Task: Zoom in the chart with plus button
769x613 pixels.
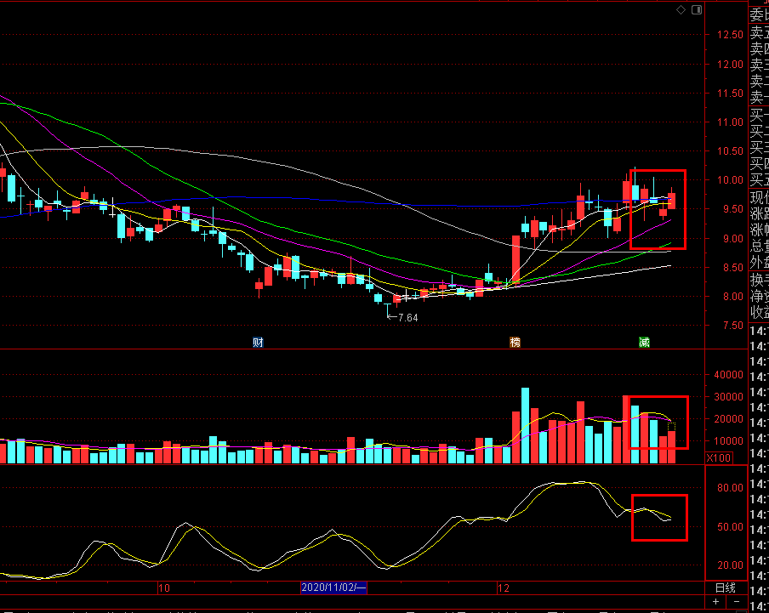Action: [x=716, y=601]
